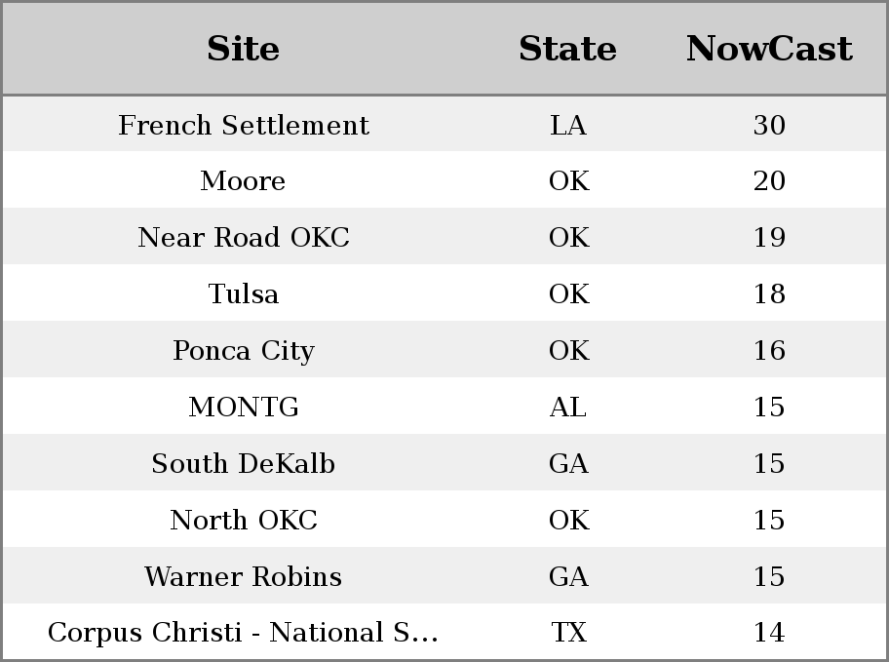Select the Moore site row
This screenshot has width=889, height=662.
[x=444, y=179]
